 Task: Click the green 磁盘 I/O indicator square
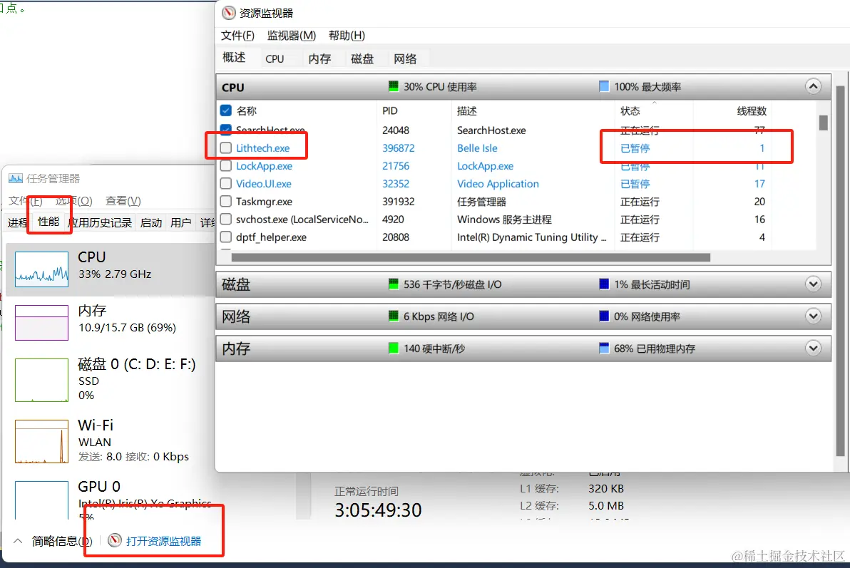tap(394, 284)
